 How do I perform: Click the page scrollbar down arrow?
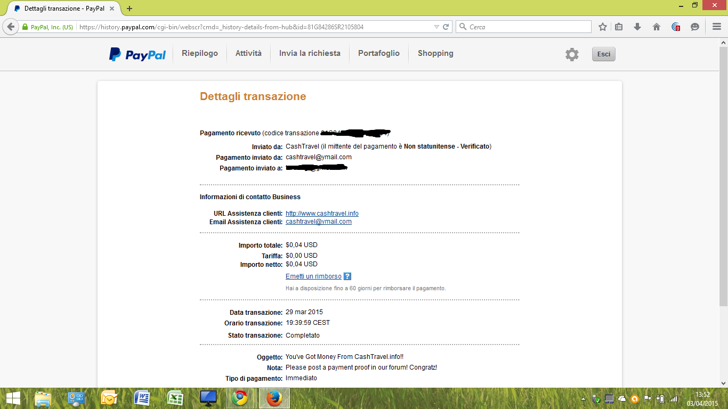coord(723,383)
